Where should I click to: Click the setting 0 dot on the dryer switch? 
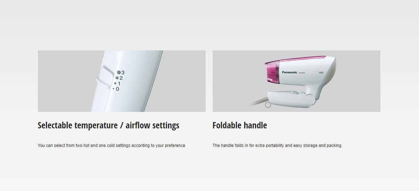click(113, 89)
